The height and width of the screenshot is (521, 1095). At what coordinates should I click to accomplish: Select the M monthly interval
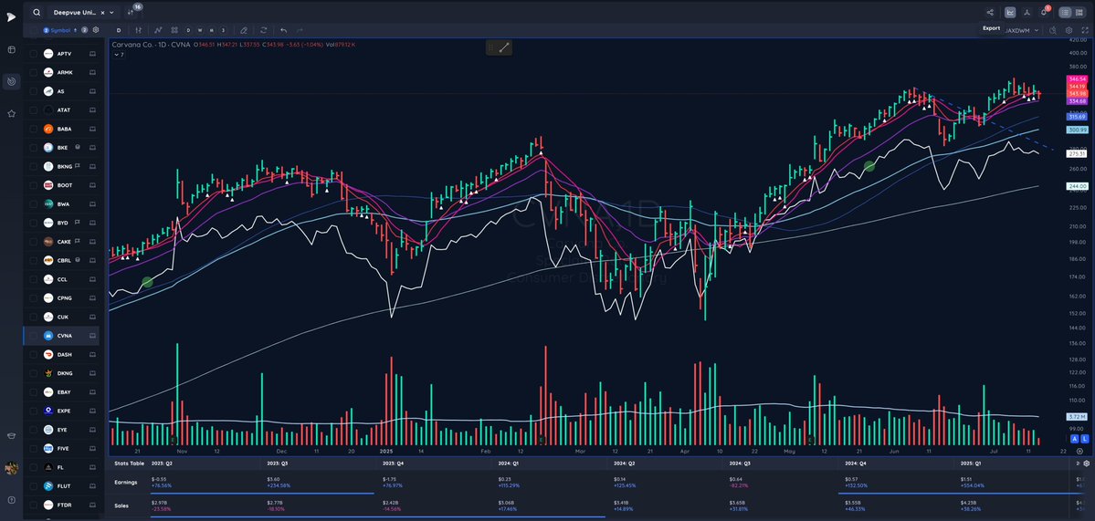[x=211, y=30]
